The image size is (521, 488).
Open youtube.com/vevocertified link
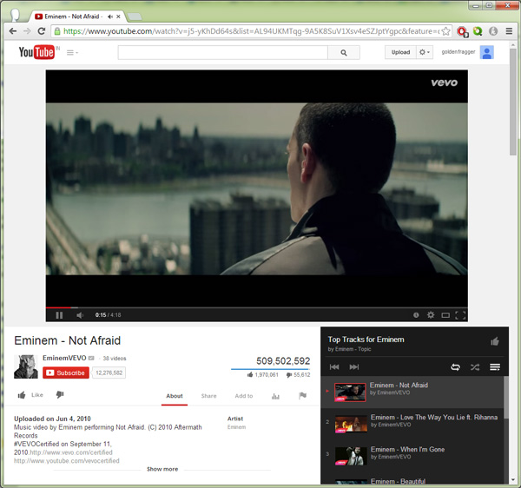(x=67, y=461)
